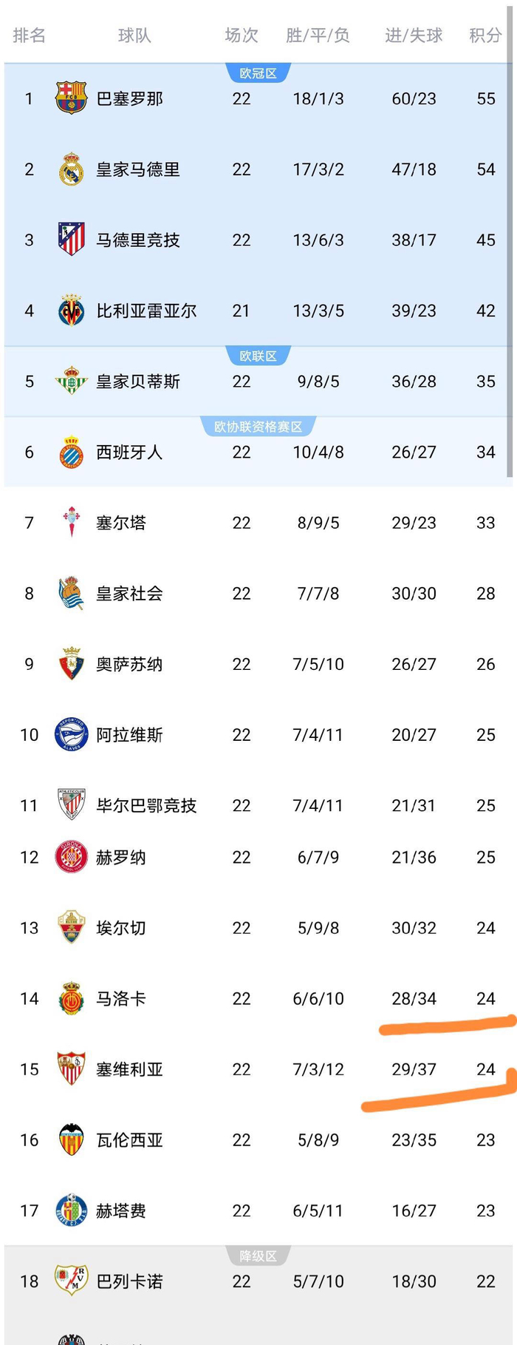517x1345 pixels.
Task: Select the Real Betis club crest
Action: (x=71, y=382)
